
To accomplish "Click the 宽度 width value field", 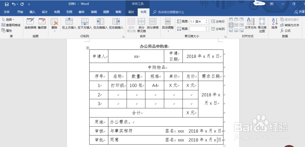I will tap(197, 29).
